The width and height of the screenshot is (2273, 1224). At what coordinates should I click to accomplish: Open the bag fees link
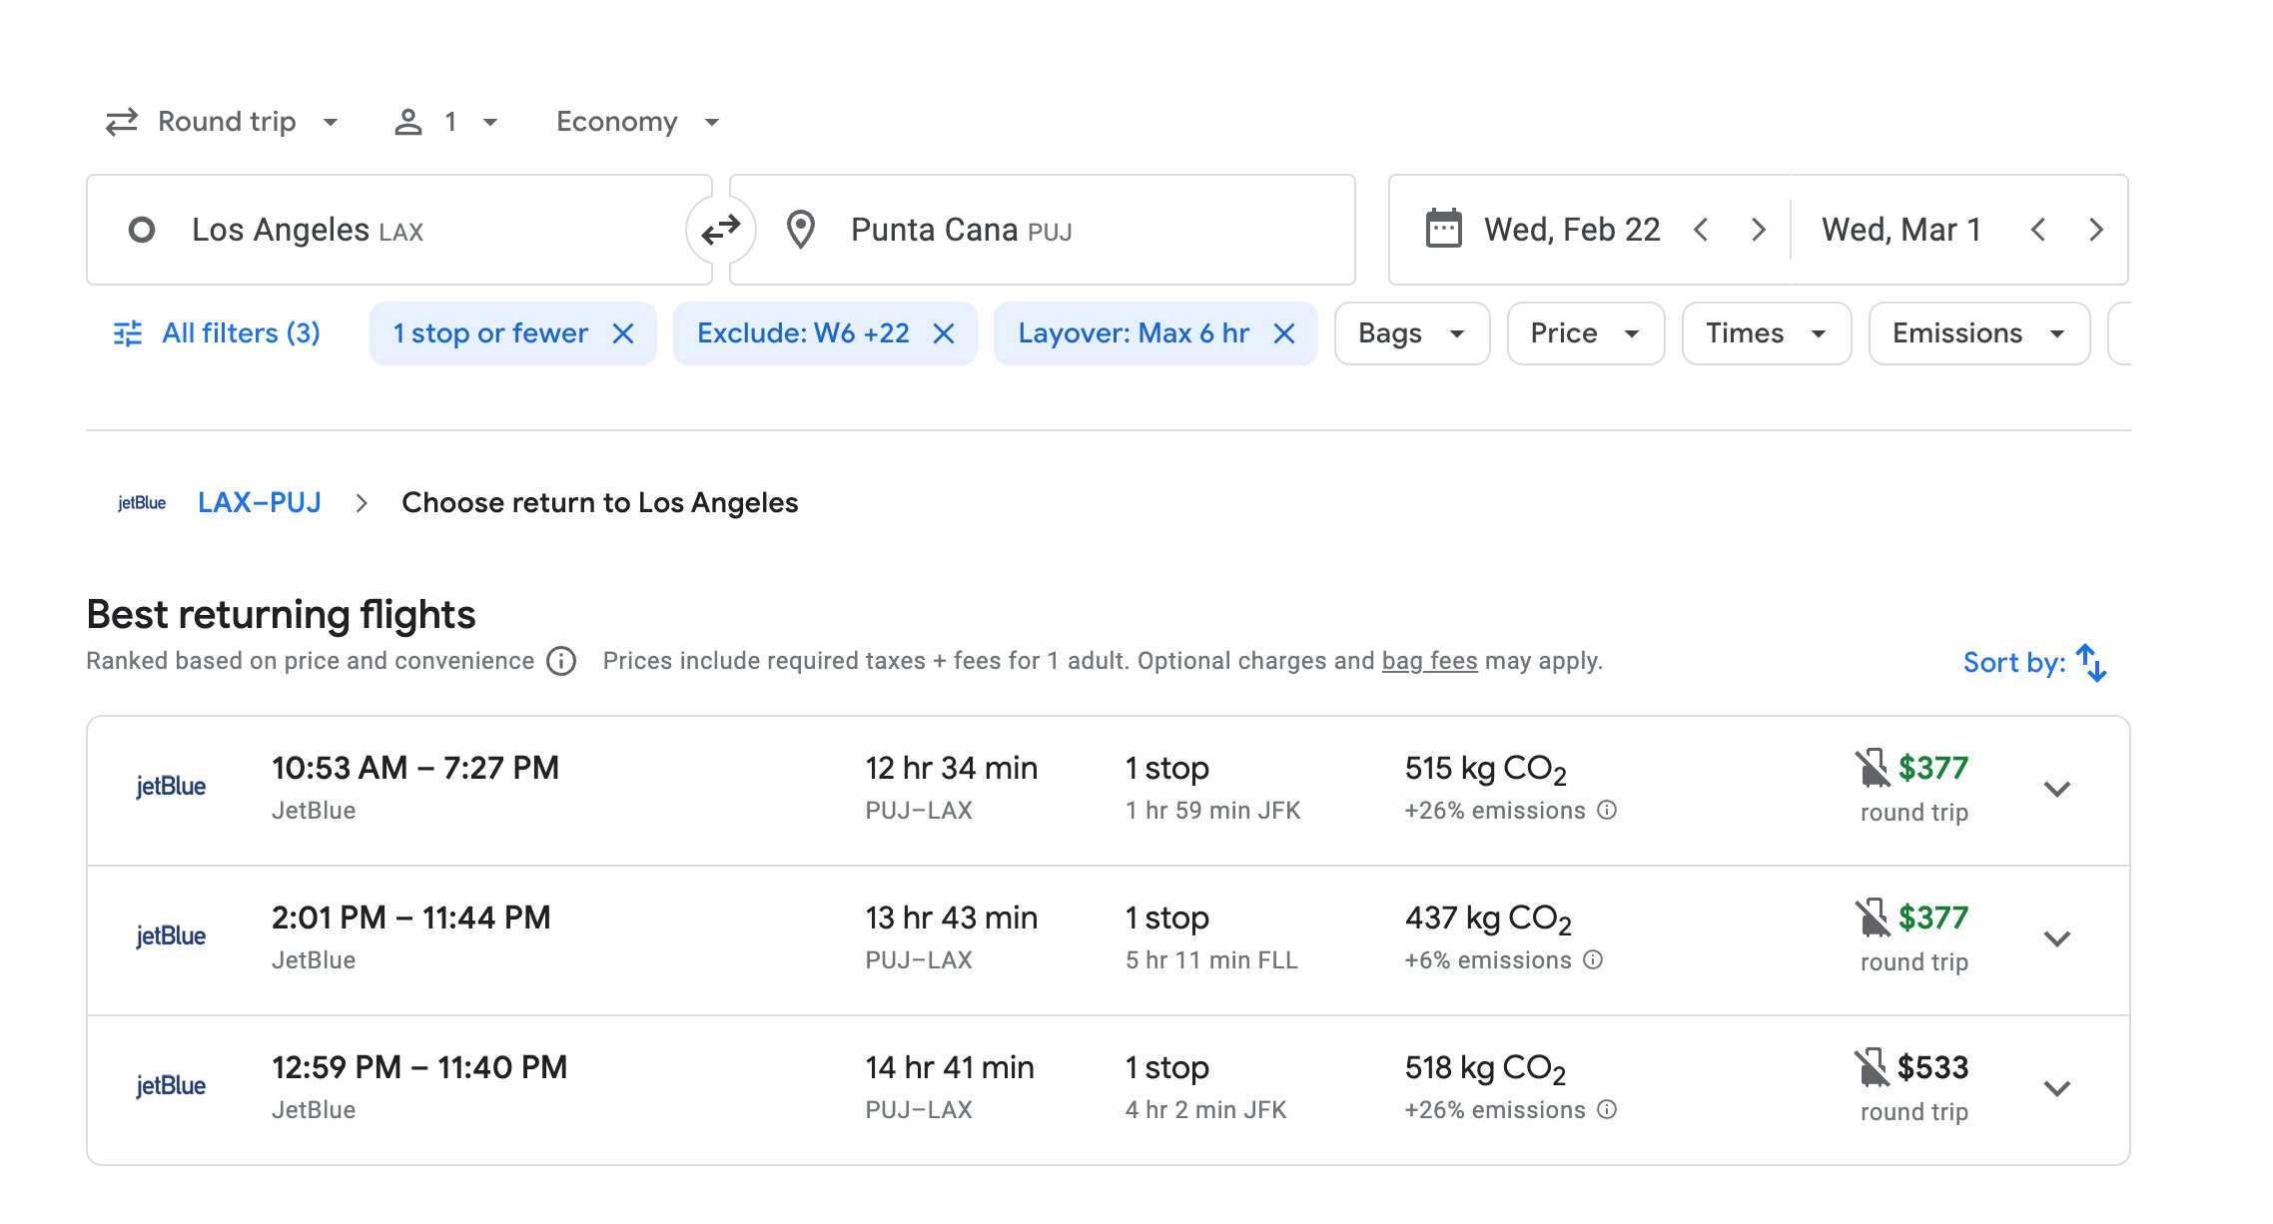[1429, 661]
